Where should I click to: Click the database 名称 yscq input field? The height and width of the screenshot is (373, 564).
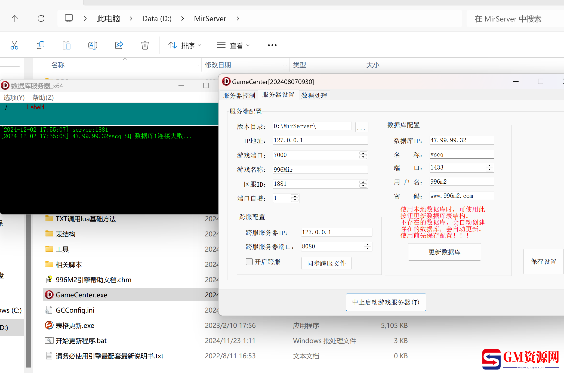[462, 155]
